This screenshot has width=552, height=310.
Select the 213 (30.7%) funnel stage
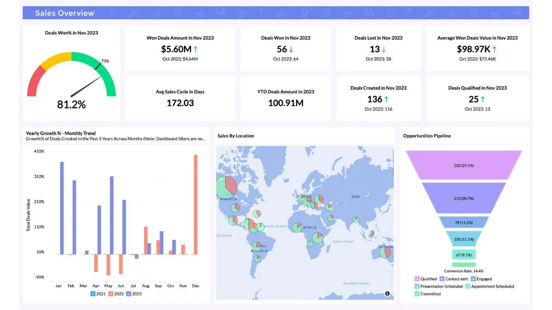[x=464, y=198]
